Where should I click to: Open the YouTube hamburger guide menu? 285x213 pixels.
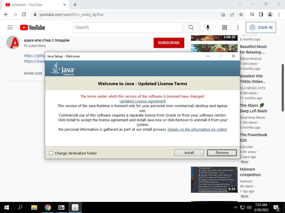point(10,27)
